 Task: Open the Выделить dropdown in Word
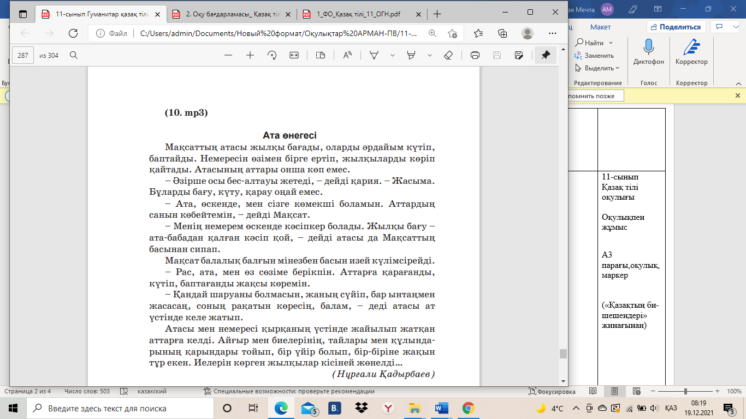[x=599, y=68]
